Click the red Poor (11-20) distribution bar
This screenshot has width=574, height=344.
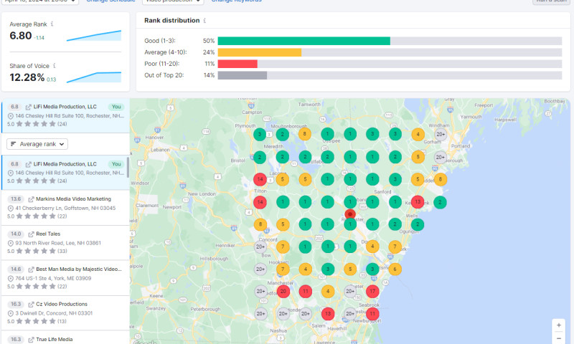(237, 64)
